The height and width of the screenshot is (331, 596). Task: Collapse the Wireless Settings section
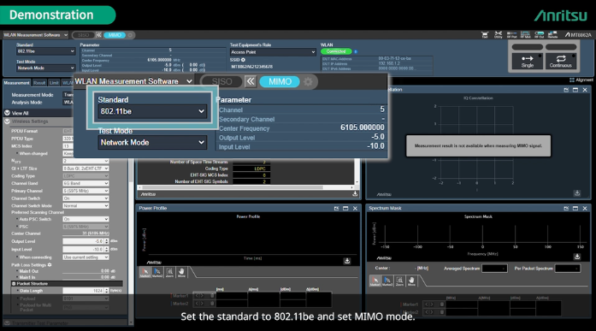(7, 121)
